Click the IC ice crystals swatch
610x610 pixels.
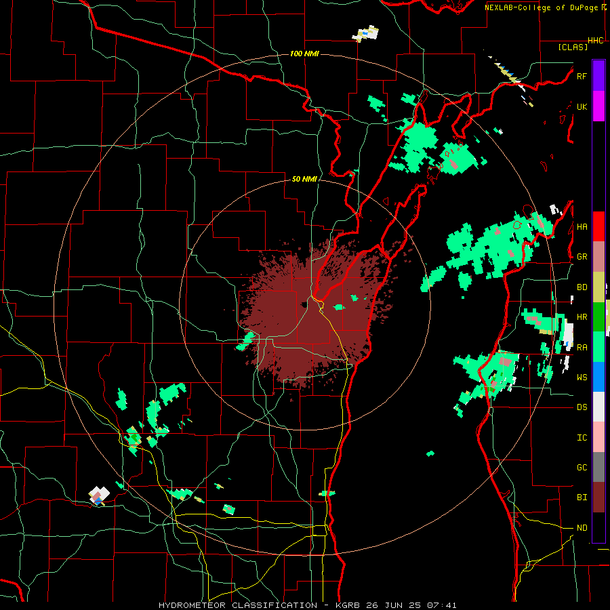pos(598,437)
